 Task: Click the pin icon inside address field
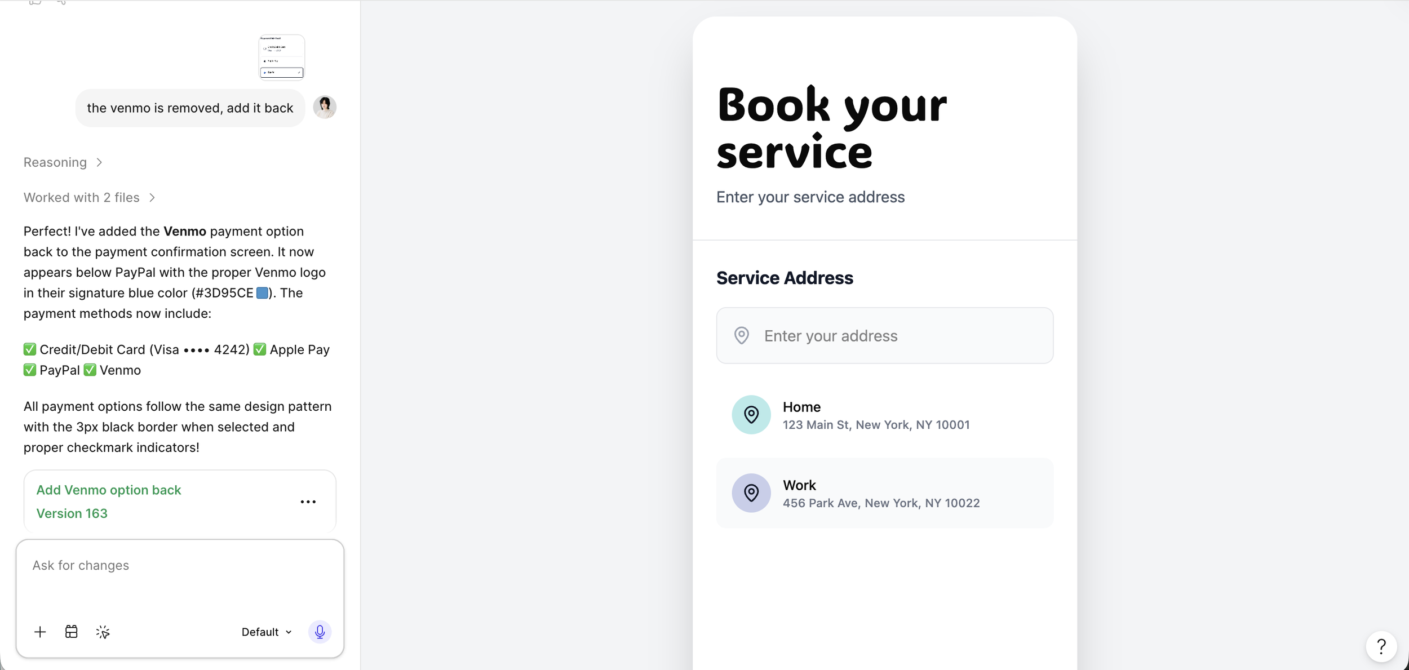(742, 335)
